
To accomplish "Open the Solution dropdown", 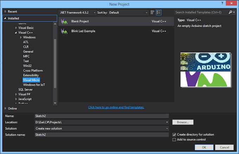I will (x=102, y=128).
